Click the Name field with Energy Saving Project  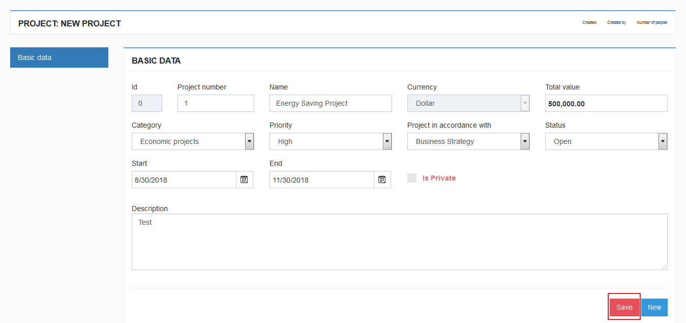(331, 103)
